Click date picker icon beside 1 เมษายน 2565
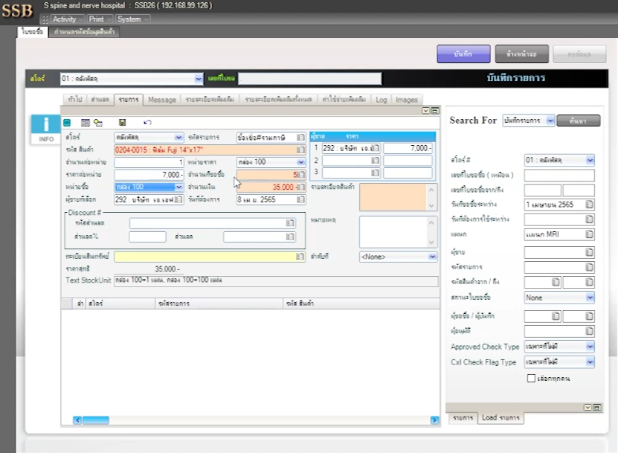Image resolution: width=618 pixels, height=453 pixels. (x=589, y=205)
